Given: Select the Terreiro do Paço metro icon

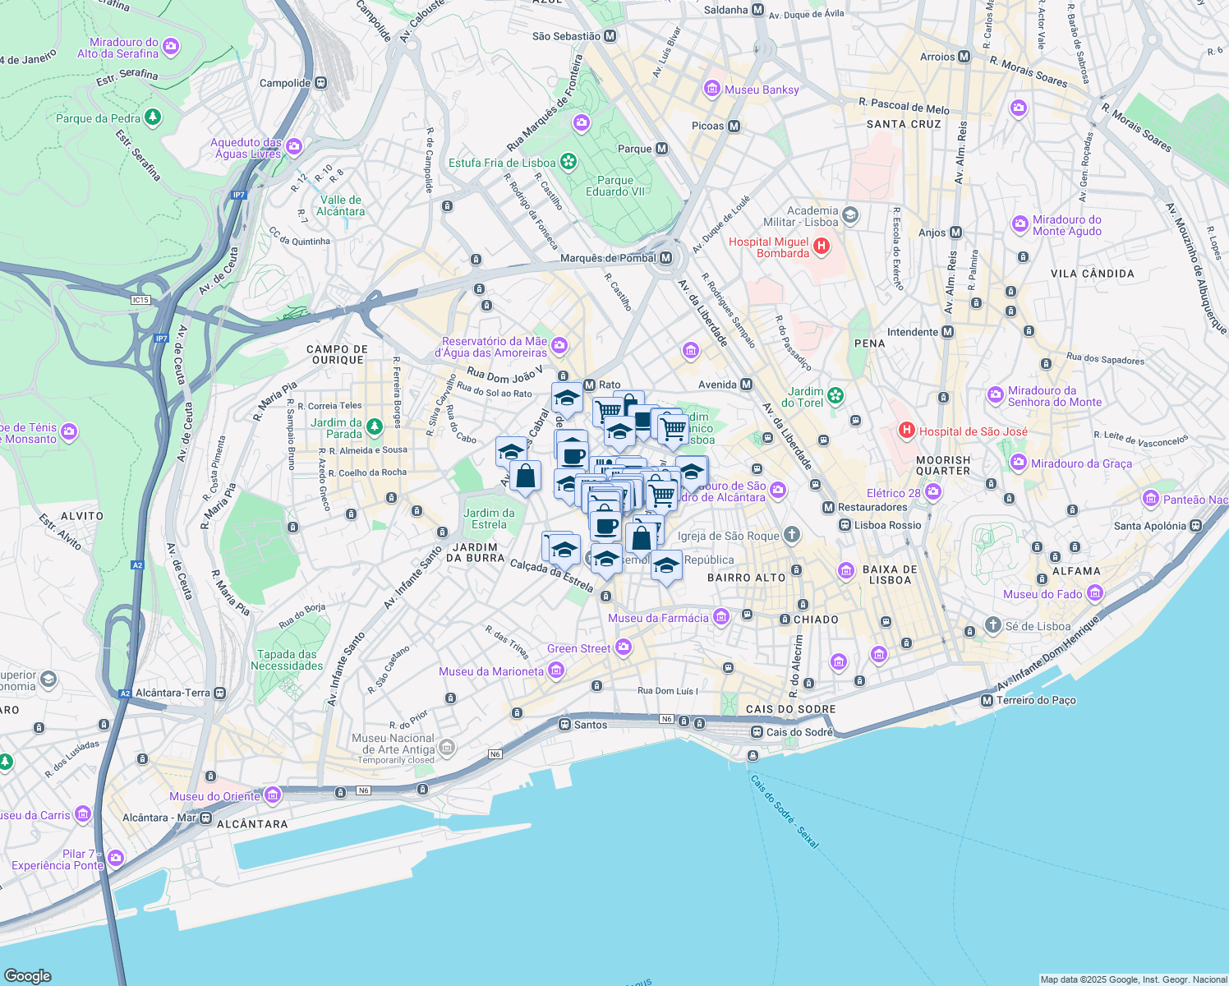Looking at the screenshot, I should 987,700.
